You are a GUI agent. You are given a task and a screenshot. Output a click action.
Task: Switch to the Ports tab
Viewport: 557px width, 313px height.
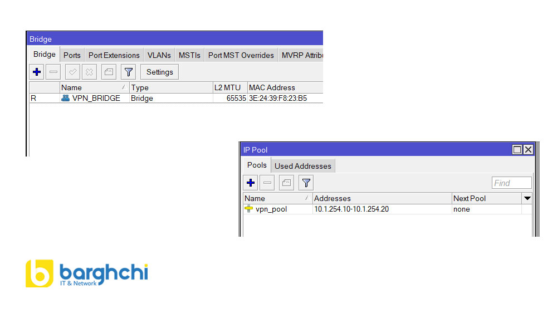(72, 55)
